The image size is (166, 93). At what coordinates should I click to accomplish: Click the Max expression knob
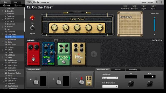pos(150,83)
